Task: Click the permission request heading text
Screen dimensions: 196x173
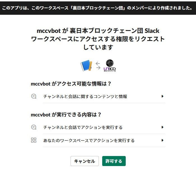Action: (x=98, y=39)
